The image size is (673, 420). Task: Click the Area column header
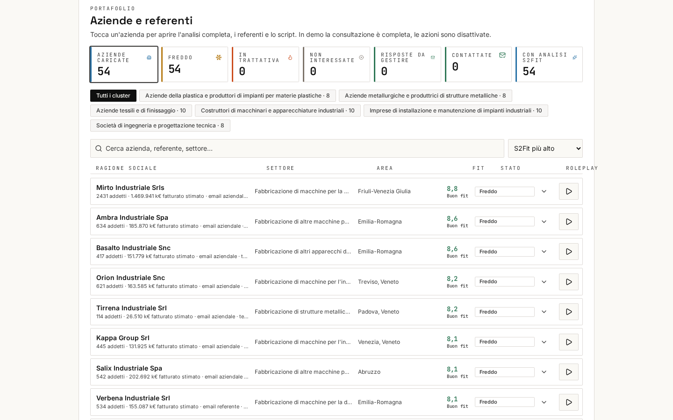click(385, 168)
